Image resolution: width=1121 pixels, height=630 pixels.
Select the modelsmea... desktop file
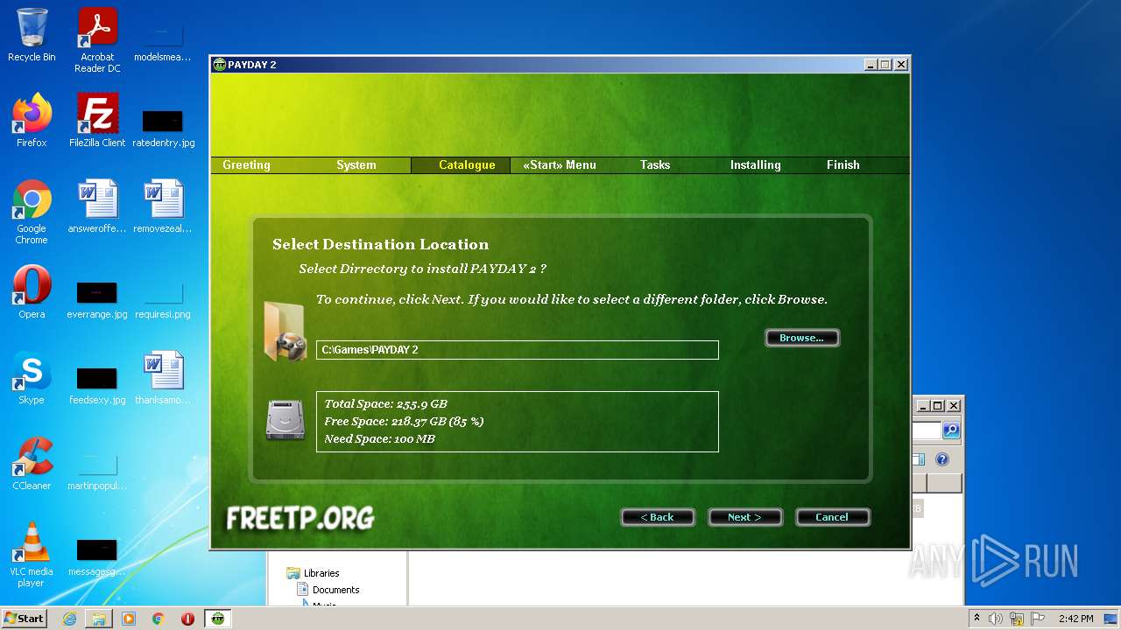pos(162,40)
